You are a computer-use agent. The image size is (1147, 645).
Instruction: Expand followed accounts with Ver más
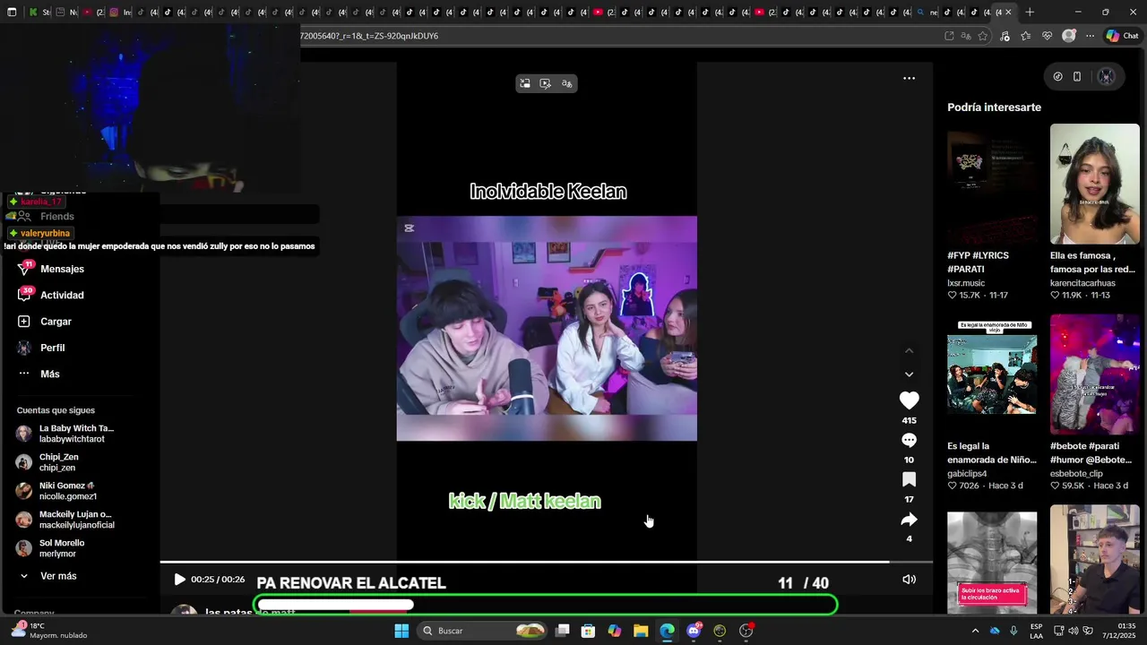[58, 576]
